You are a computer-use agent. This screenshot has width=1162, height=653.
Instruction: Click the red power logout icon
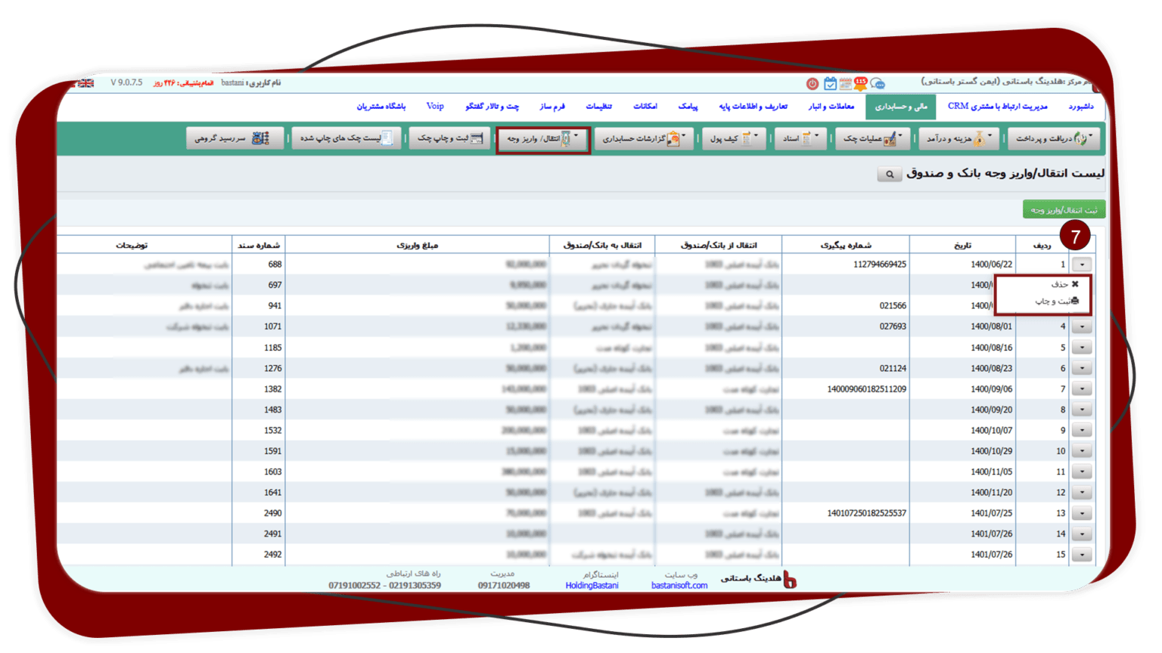812,84
